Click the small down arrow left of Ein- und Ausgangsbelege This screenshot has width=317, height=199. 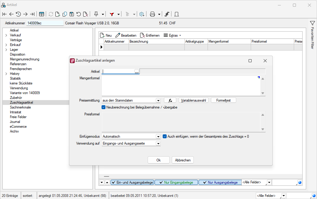tap(102, 182)
